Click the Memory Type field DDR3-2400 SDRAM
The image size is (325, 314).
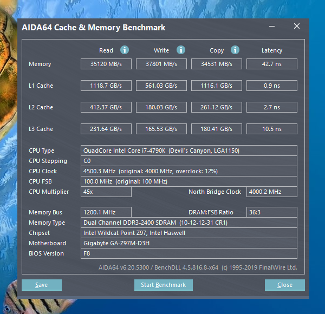(x=189, y=223)
